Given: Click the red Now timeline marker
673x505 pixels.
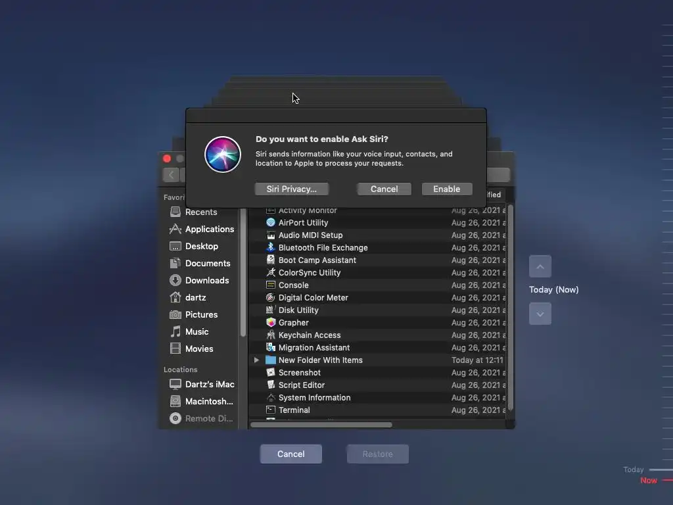Looking at the screenshot, I should click(649, 480).
